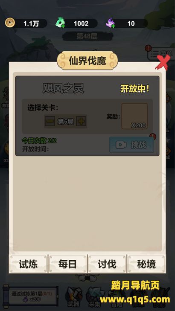Open the 采集 gathering icon

pyautogui.click(x=94, y=296)
